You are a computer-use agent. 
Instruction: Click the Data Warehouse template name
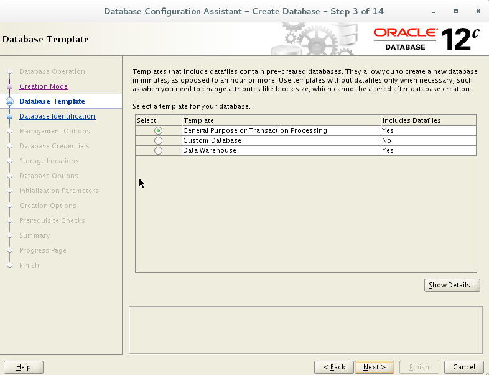point(210,150)
